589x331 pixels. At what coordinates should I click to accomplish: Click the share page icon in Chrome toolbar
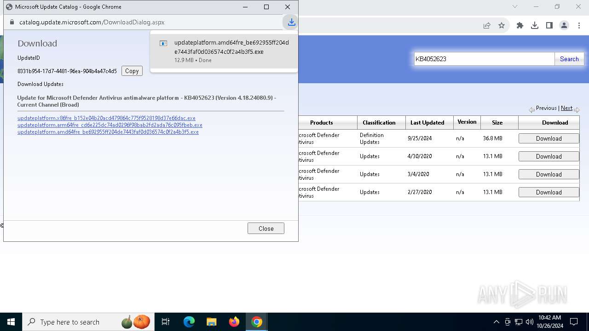coord(487,26)
